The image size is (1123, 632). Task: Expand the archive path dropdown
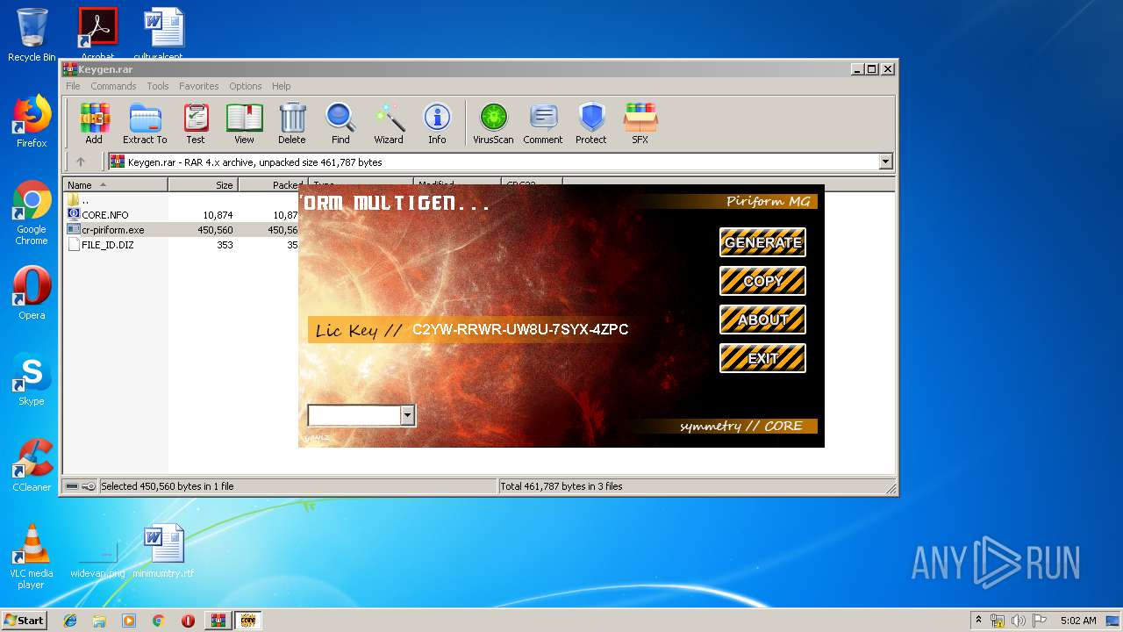click(x=885, y=162)
